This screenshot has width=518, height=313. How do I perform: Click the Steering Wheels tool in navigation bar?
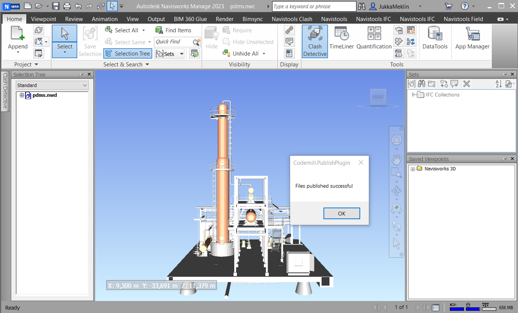coord(396,140)
